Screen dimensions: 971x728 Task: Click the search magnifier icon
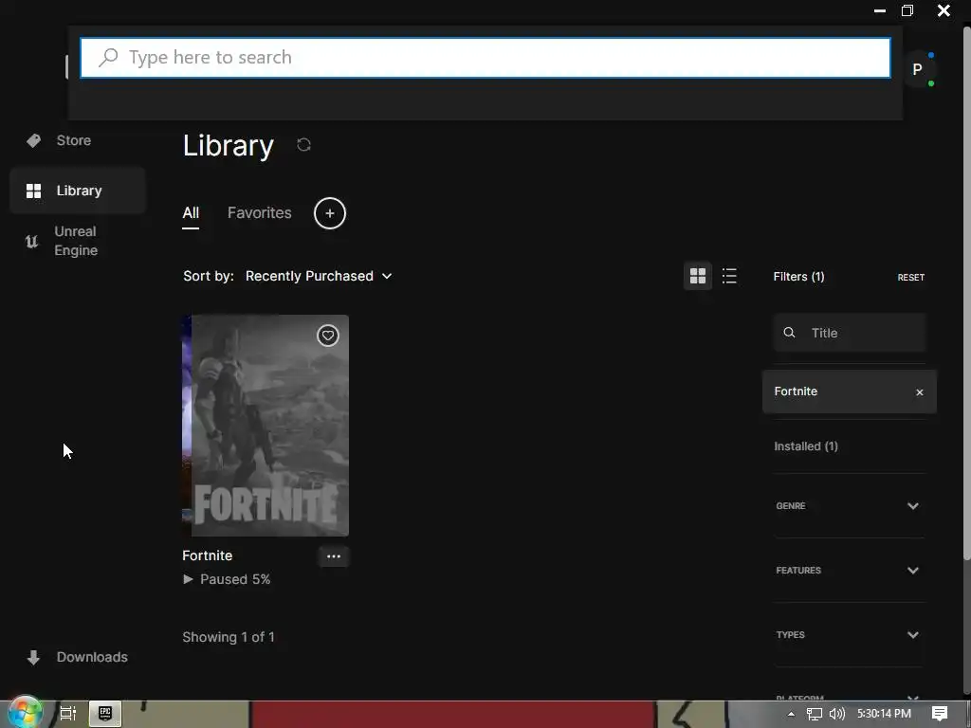[108, 58]
